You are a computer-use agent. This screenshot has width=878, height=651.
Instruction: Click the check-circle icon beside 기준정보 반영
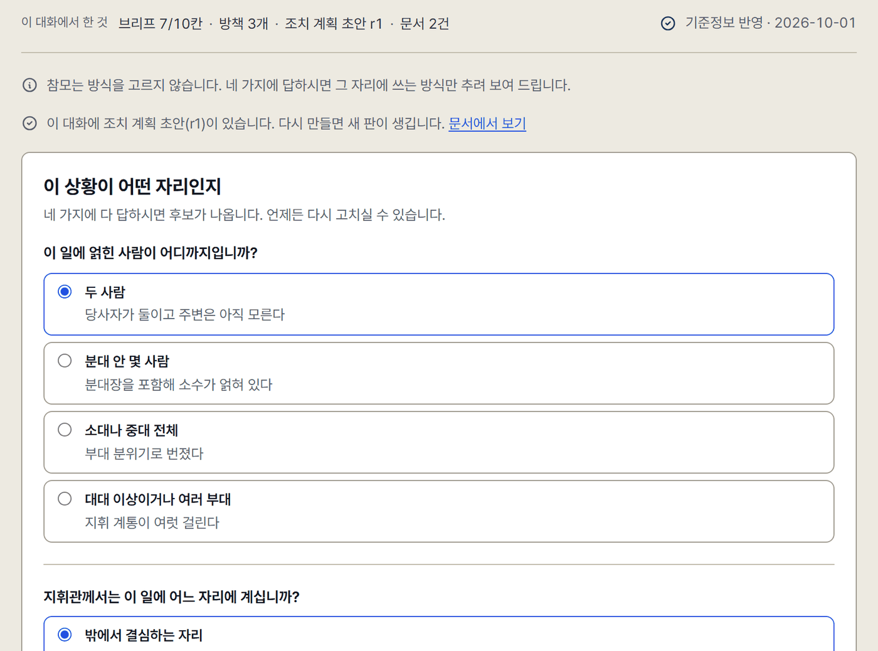(668, 23)
